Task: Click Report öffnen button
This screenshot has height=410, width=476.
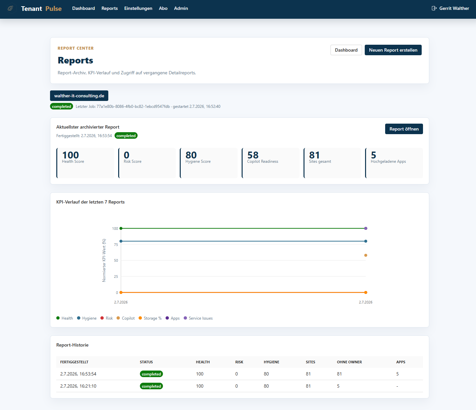Action: [x=404, y=129]
